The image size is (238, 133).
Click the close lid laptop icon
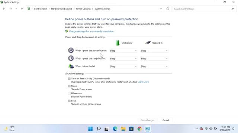tap(71, 66)
